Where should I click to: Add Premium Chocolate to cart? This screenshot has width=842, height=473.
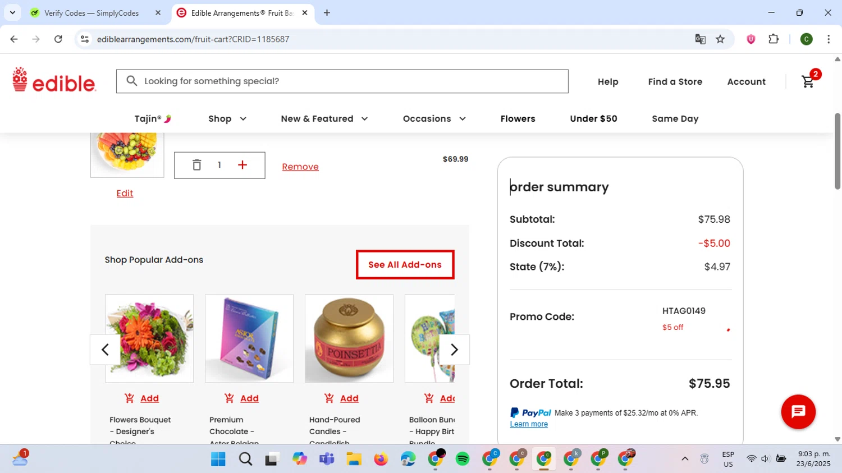tap(249, 398)
